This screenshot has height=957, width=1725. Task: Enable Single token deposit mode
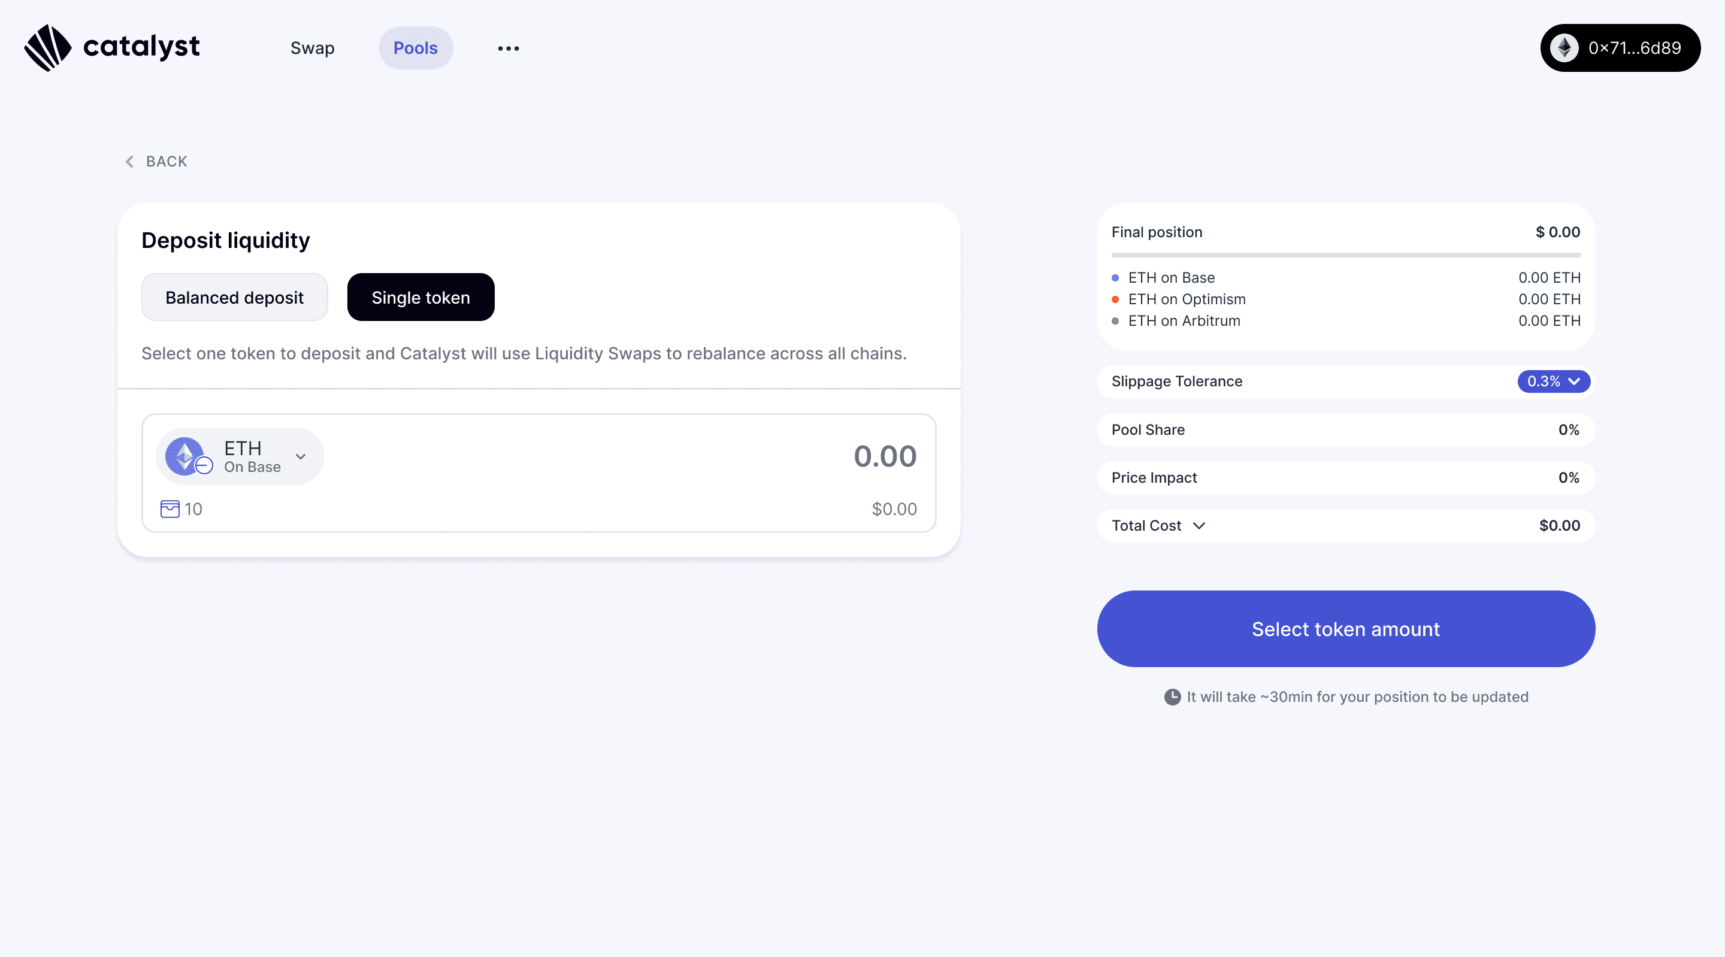[x=420, y=298]
